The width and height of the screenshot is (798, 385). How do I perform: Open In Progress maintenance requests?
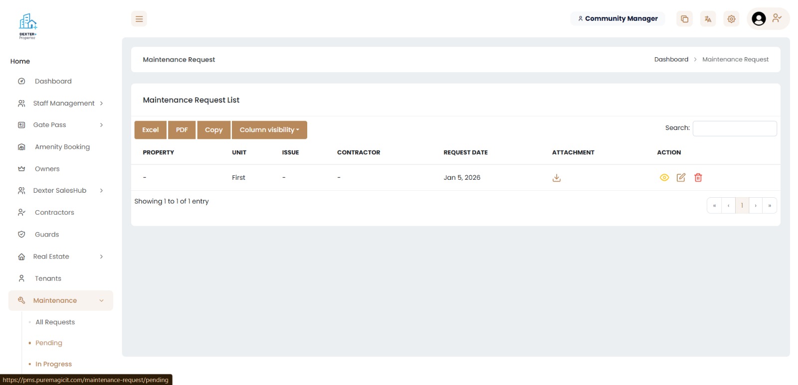coord(53,364)
